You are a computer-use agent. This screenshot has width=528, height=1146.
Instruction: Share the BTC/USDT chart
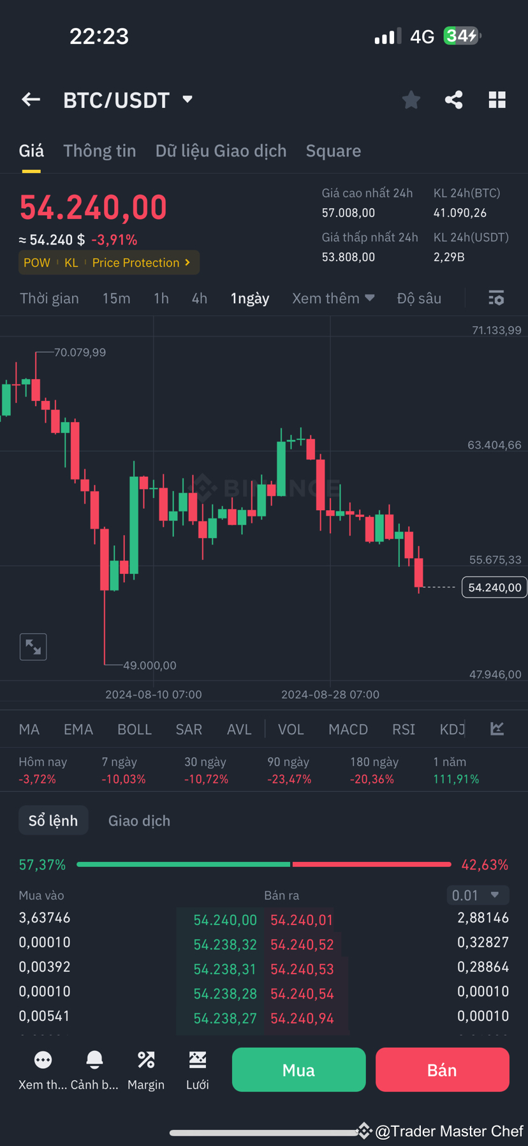[x=453, y=99]
